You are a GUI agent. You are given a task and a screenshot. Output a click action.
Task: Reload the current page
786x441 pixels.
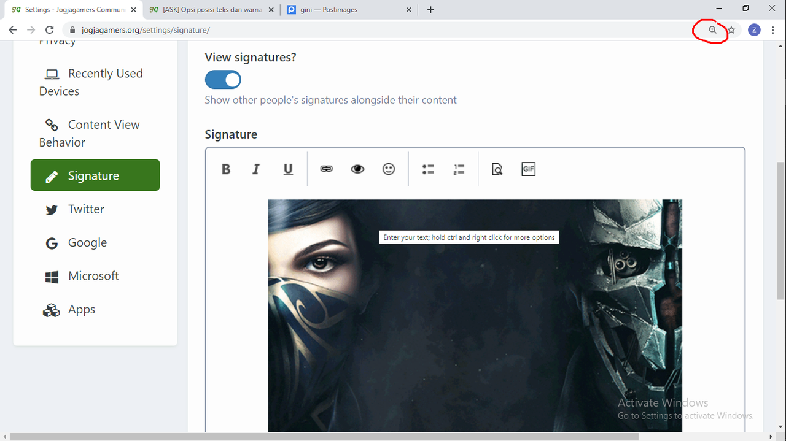tap(50, 29)
